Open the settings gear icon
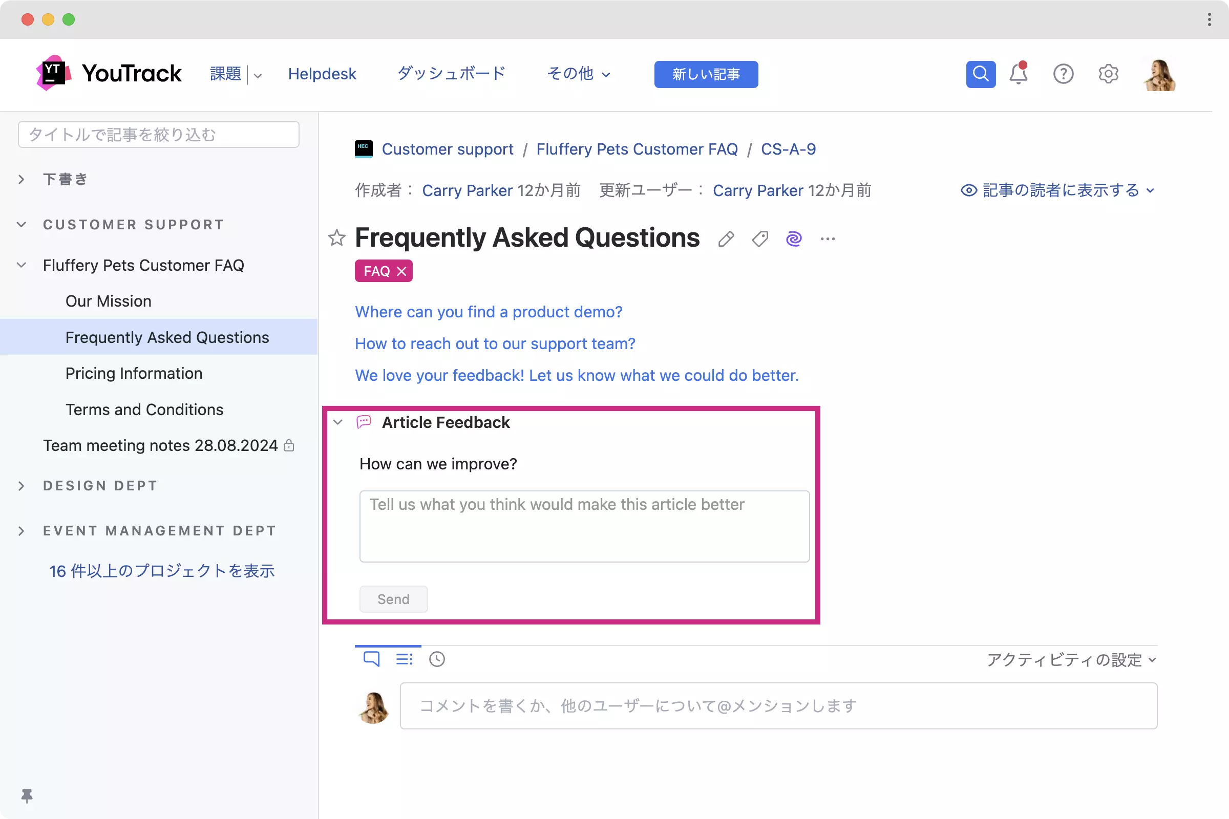 tap(1108, 74)
